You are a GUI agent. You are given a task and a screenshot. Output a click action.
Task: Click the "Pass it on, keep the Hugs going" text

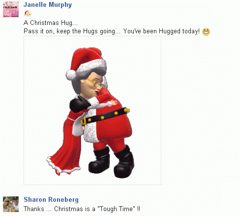point(72,31)
